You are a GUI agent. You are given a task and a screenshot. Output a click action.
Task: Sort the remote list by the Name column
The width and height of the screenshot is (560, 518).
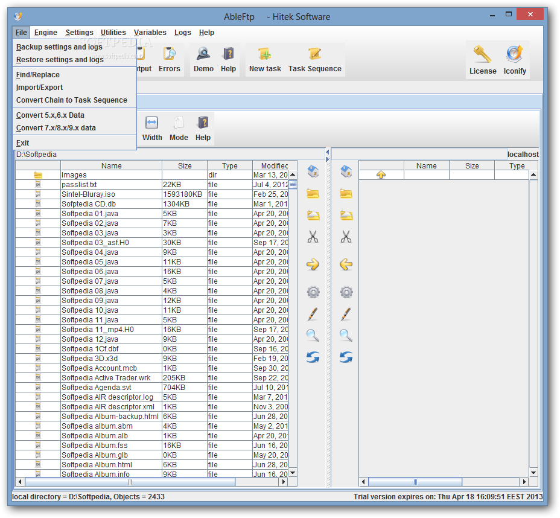coord(427,166)
